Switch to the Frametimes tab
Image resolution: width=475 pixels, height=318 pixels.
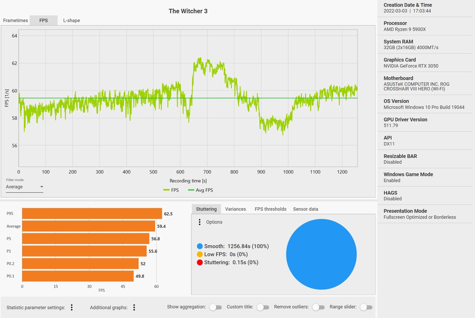[x=15, y=20]
